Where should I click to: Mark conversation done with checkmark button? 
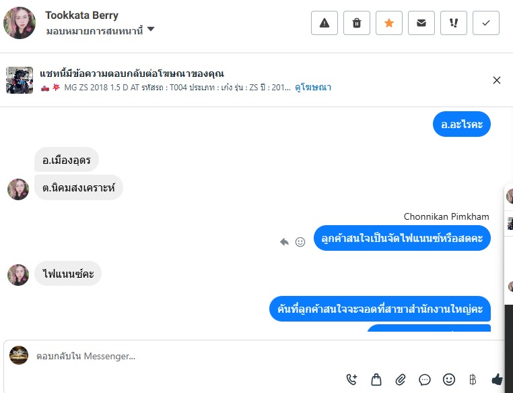tap(486, 23)
